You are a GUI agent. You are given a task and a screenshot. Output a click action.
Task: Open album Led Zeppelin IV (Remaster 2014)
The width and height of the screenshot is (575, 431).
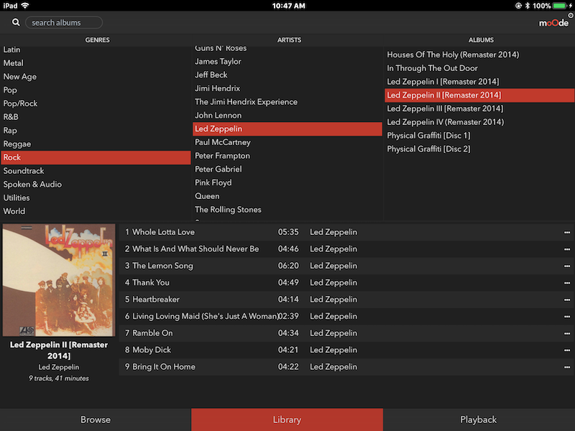tap(479, 122)
